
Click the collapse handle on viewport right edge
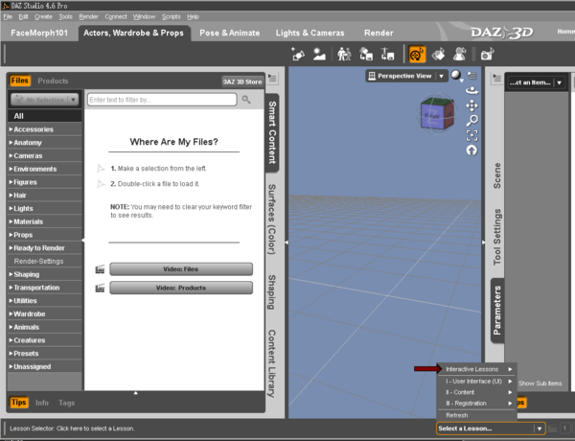tap(483, 243)
